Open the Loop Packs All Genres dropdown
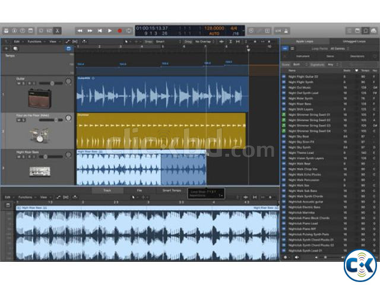Image resolution: width=380 pixels, height=285 pixels. pyautogui.click(x=340, y=49)
